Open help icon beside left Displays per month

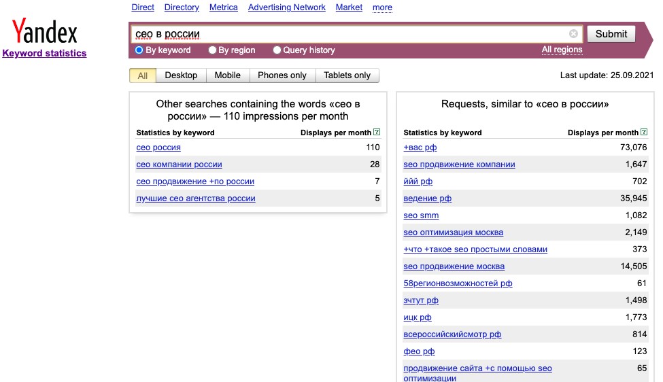coord(377,132)
